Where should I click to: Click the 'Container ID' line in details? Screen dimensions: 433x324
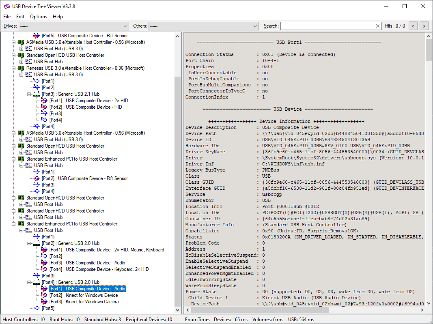pos(278,219)
